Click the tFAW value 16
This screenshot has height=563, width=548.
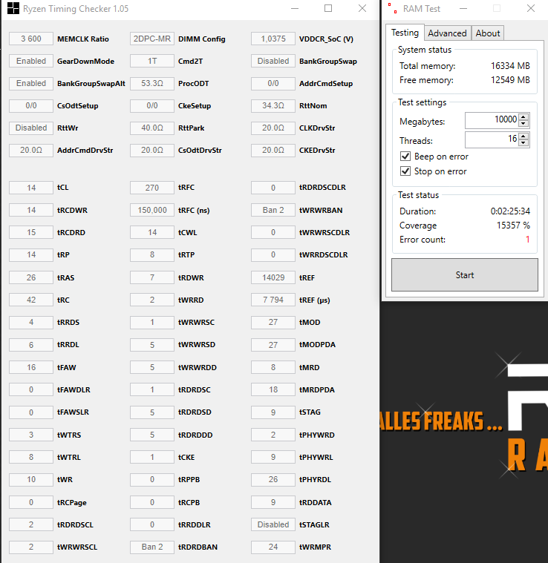(31, 367)
